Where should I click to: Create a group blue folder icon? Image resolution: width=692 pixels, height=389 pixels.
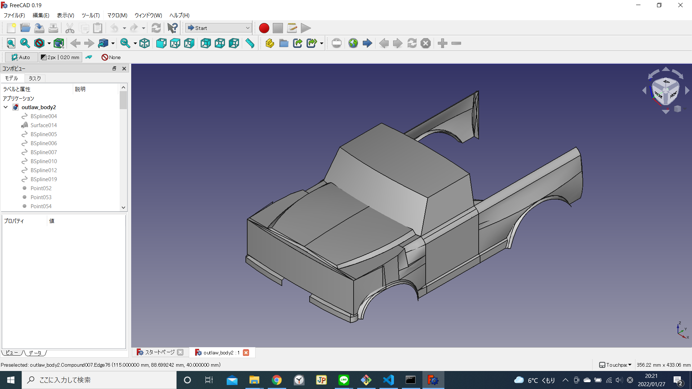tap(284, 43)
